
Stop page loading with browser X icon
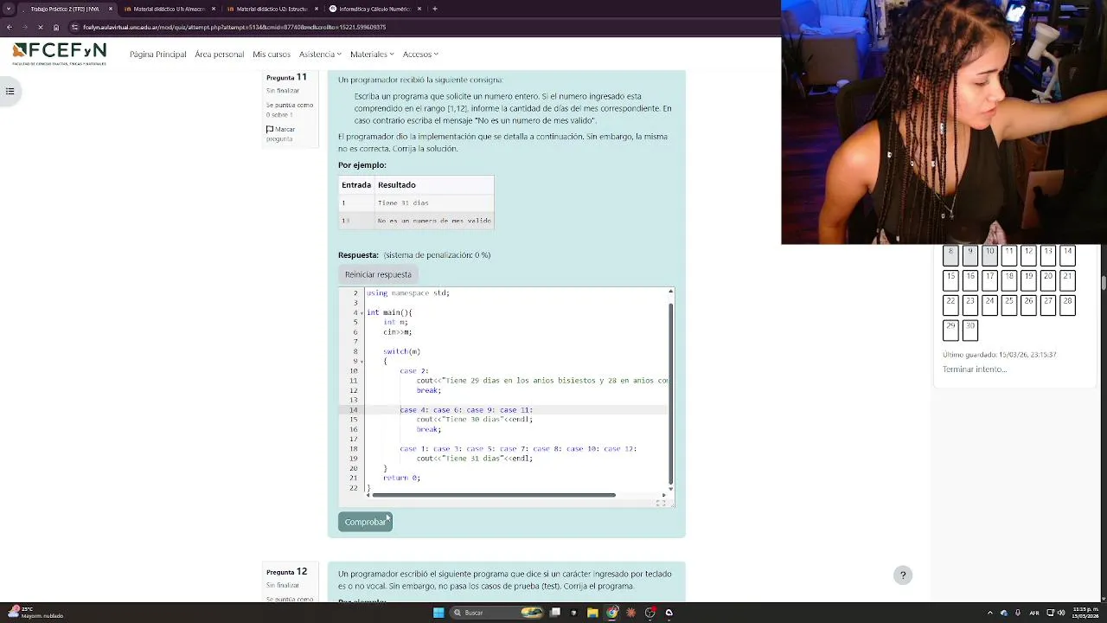(x=41, y=27)
